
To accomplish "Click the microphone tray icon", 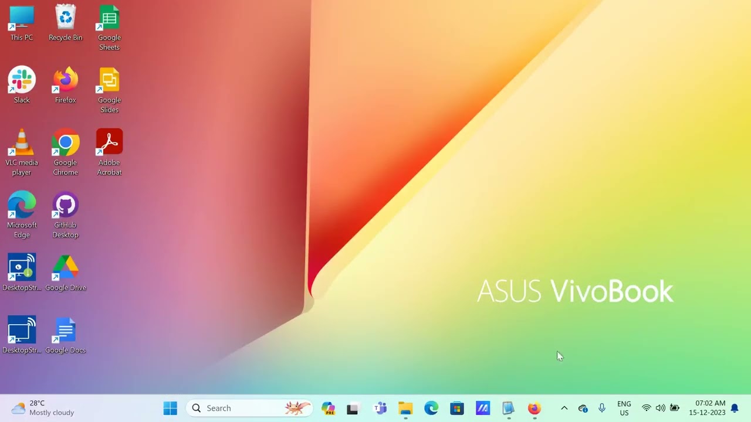I will click(x=602, y=408).
